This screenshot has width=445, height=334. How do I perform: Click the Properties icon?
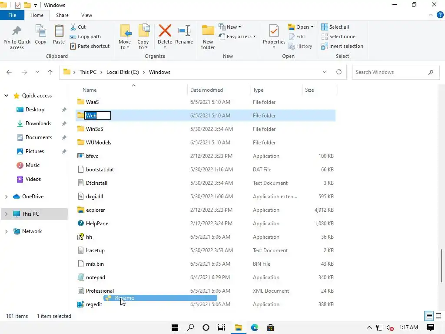tap(274, 31)
